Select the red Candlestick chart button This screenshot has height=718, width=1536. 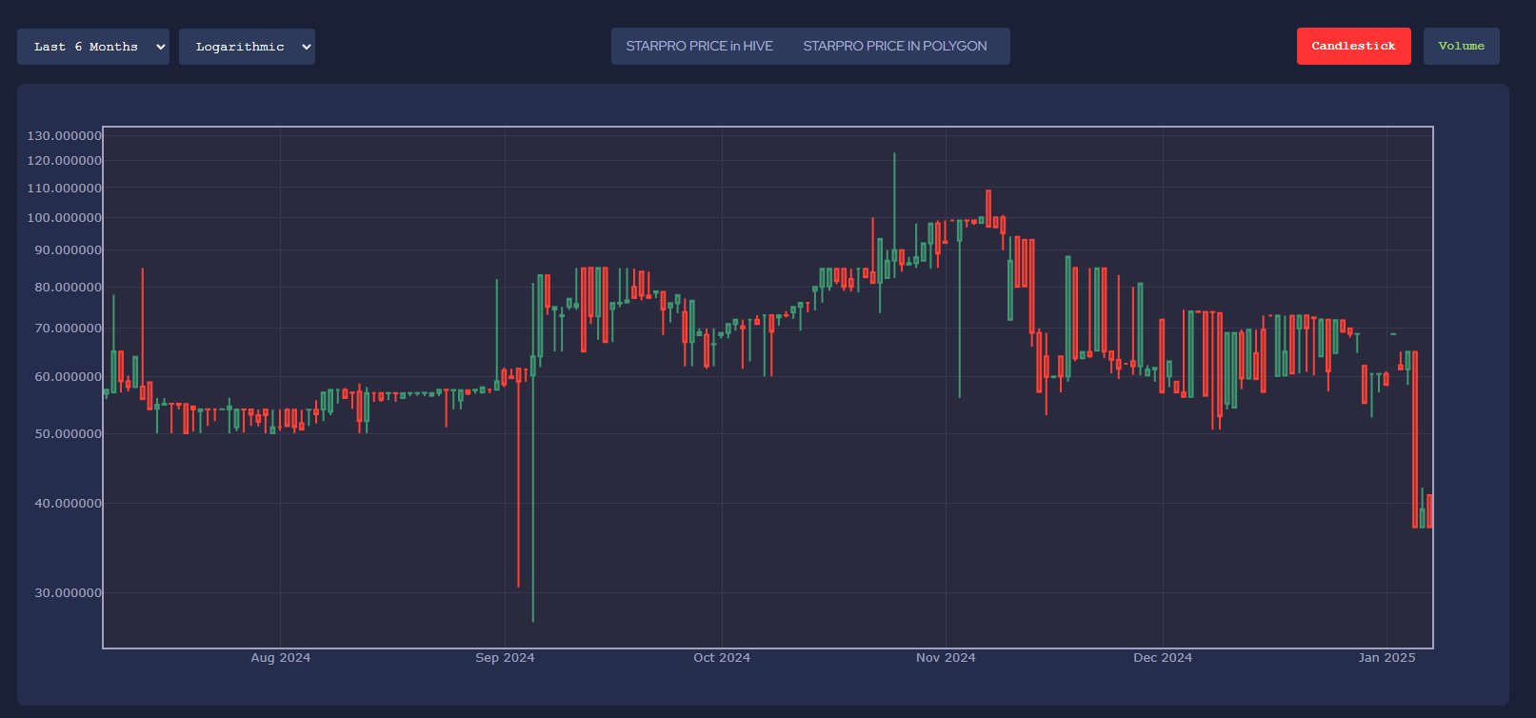pos(1353,46)
